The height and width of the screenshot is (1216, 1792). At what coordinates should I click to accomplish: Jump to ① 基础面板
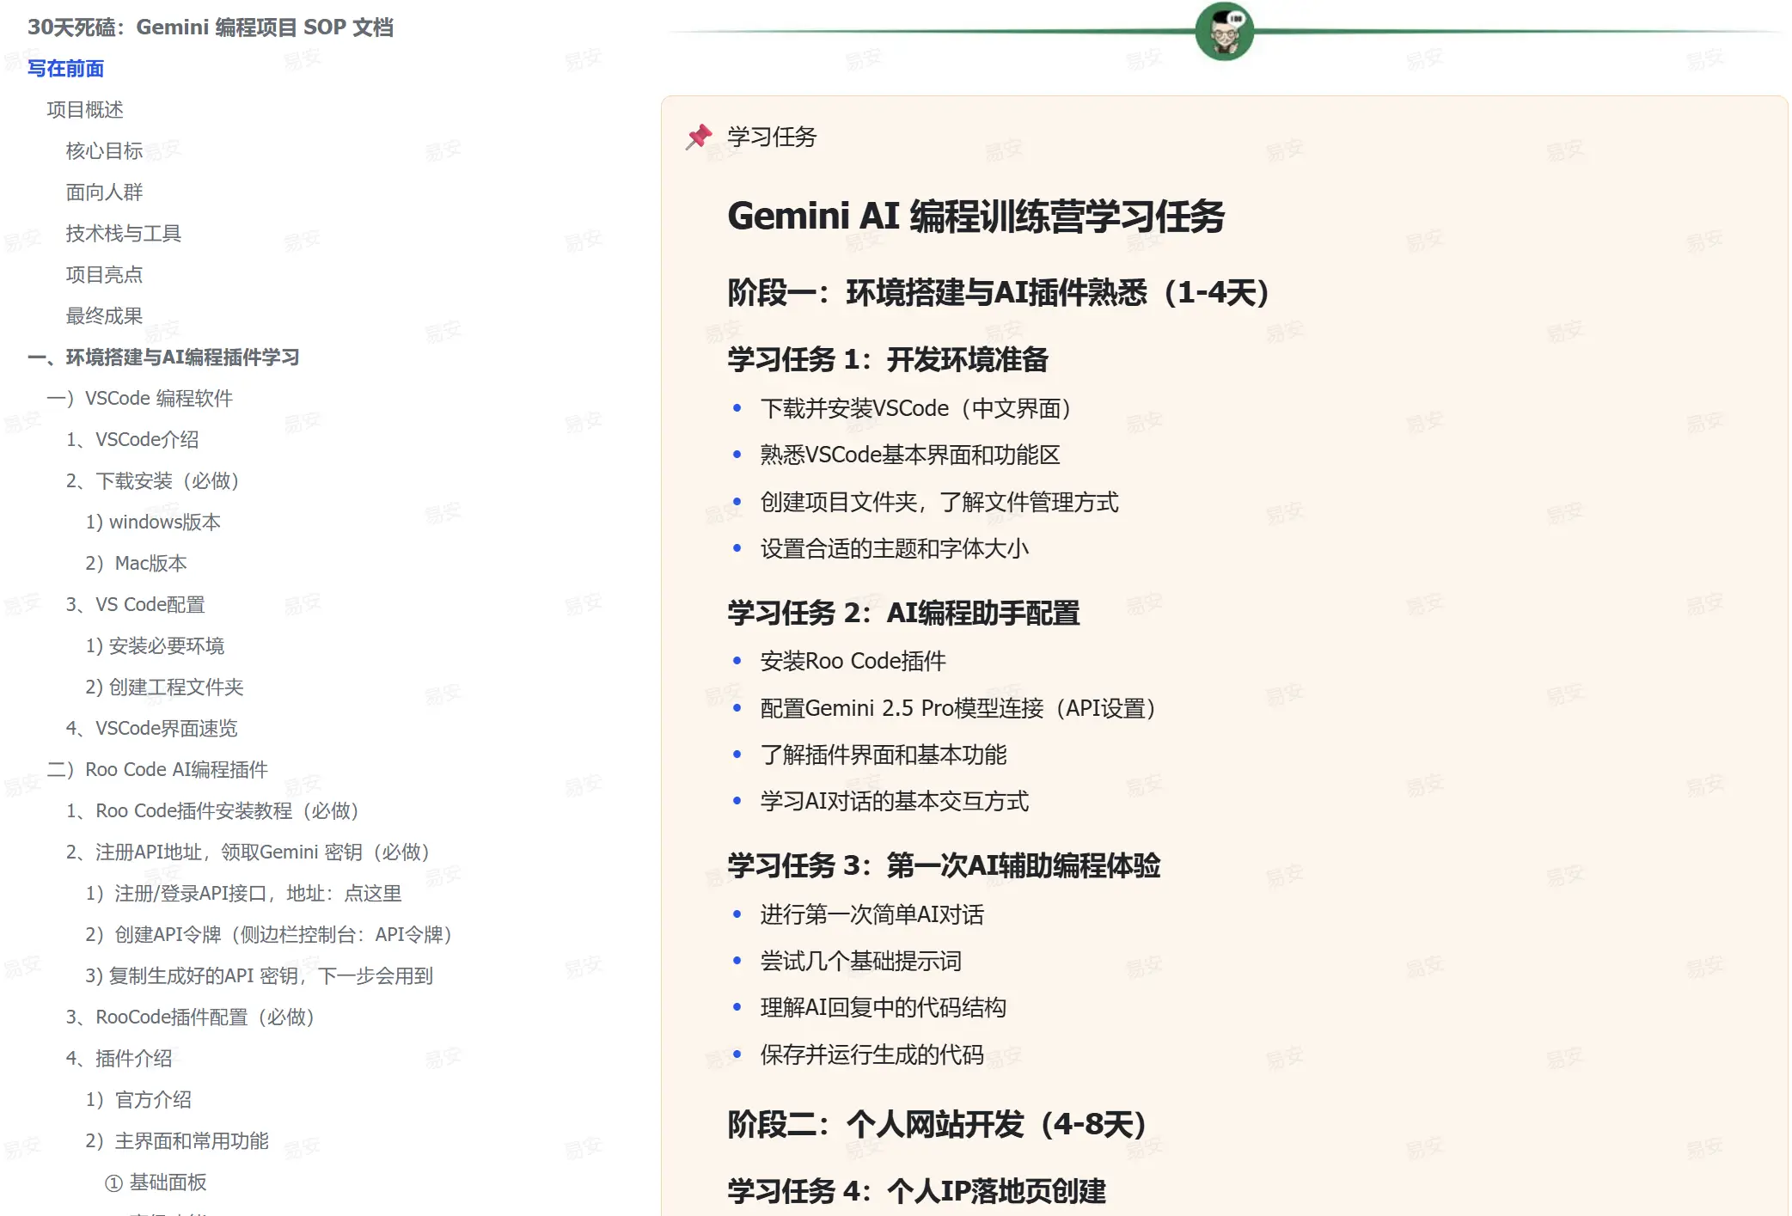(x=156, y=1182)
